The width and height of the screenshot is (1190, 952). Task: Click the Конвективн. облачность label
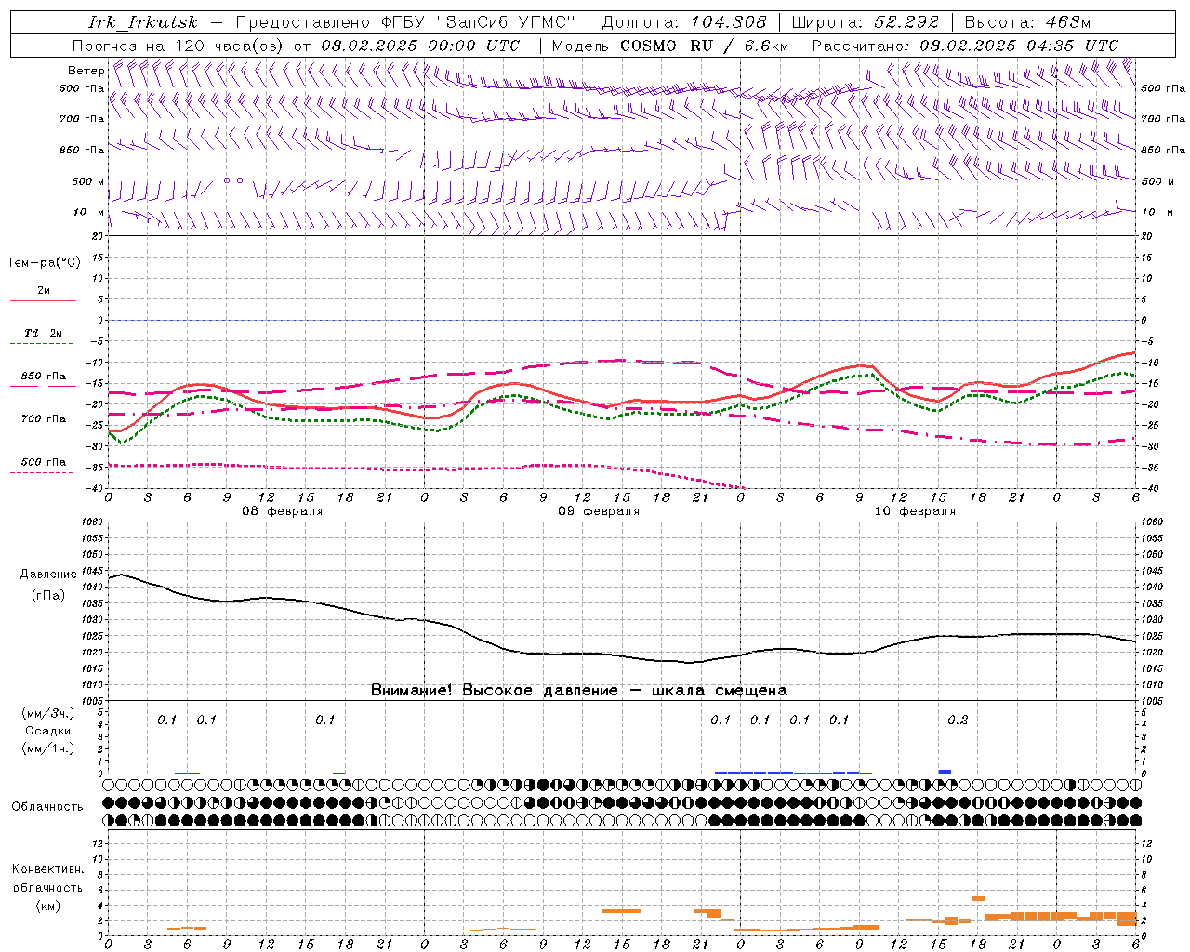click(47, 887)
